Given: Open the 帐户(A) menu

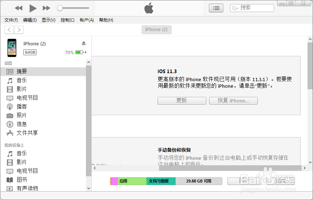Looking at the screenshot, I should 87,20.
